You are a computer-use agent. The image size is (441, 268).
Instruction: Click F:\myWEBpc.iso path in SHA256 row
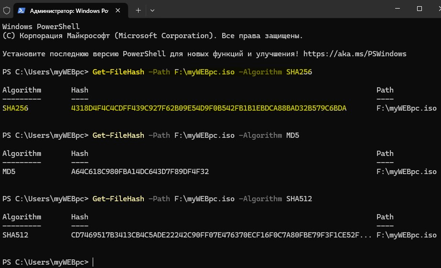point(407,108)
